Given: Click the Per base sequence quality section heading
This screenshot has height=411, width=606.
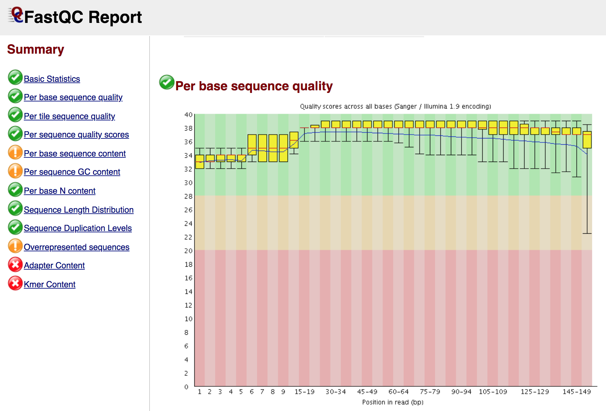Looking at the screenshot, I should point(254,86).
